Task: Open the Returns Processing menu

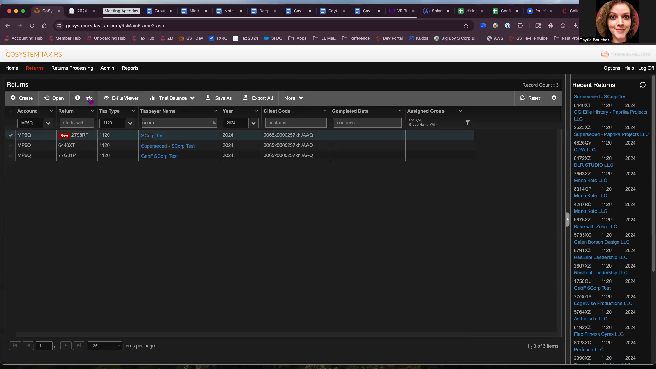Action: click(72, 68)
